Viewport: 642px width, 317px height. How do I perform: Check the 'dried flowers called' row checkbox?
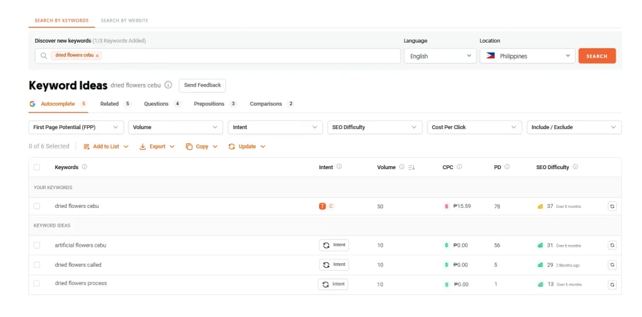click(37, 264)
